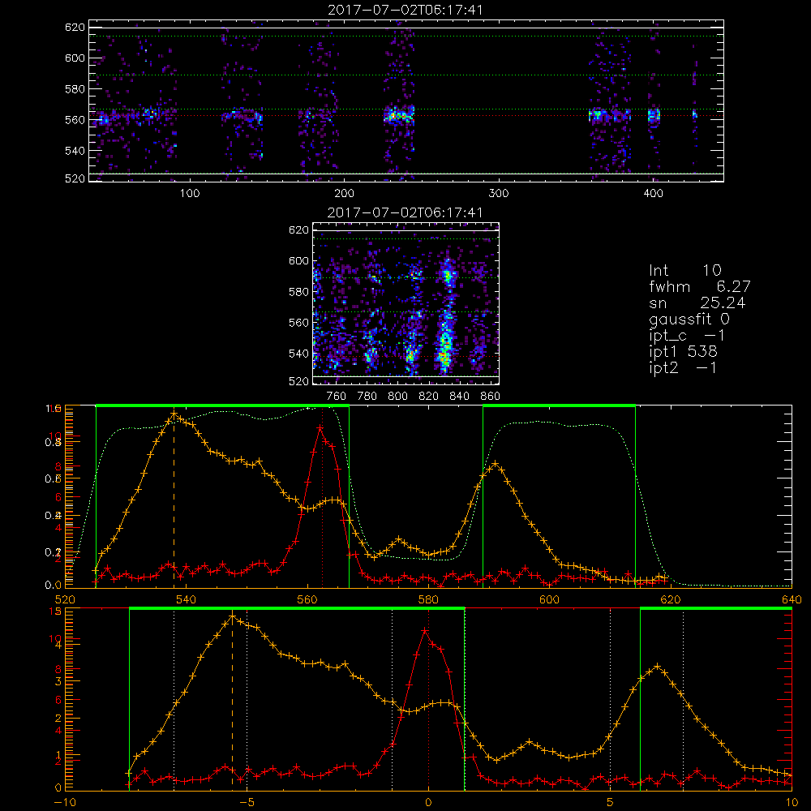Click the rightmost 10 x-axis label of the bottom plot

792,803
